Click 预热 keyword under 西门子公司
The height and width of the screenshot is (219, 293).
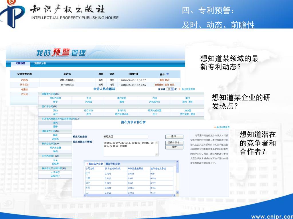click(x=55, y=110)
